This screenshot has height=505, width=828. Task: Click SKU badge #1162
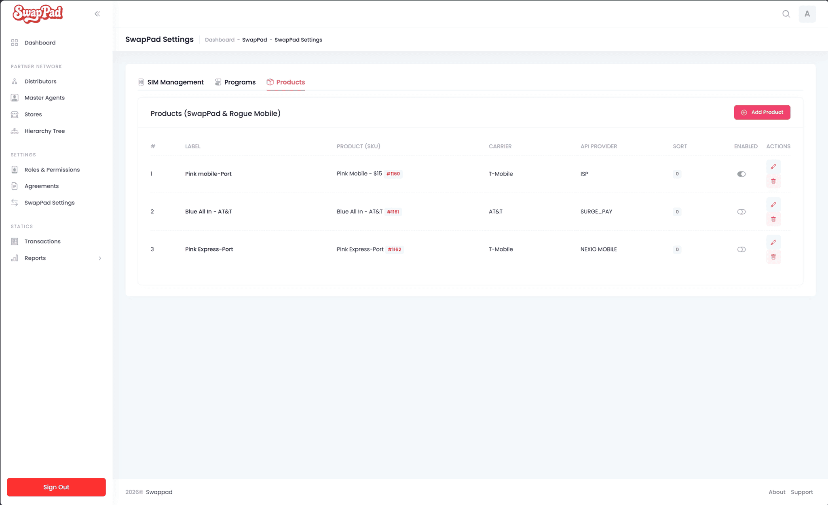click(394, 249)
